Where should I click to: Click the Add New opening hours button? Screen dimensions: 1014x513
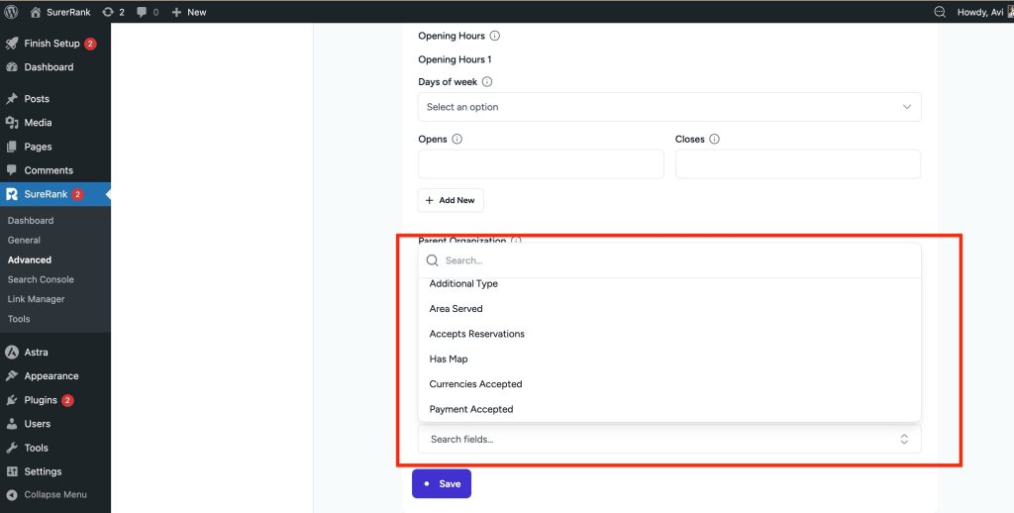click(451, 200)
